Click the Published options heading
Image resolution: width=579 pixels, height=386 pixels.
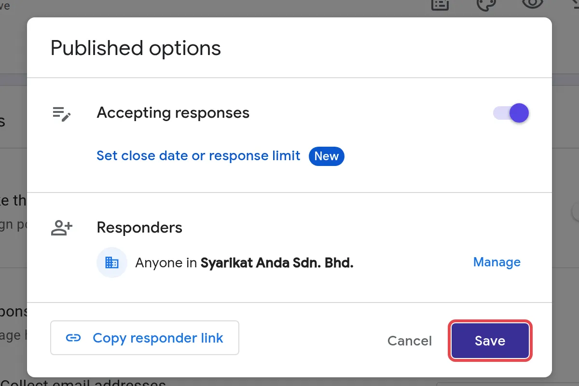click(136, 49)
